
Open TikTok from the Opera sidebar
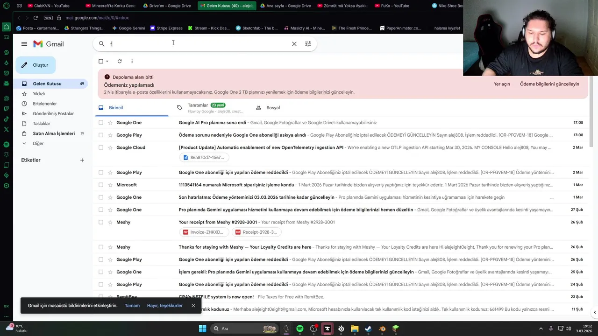(6, 119)
